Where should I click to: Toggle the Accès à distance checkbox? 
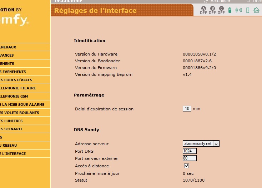point(186,166)
